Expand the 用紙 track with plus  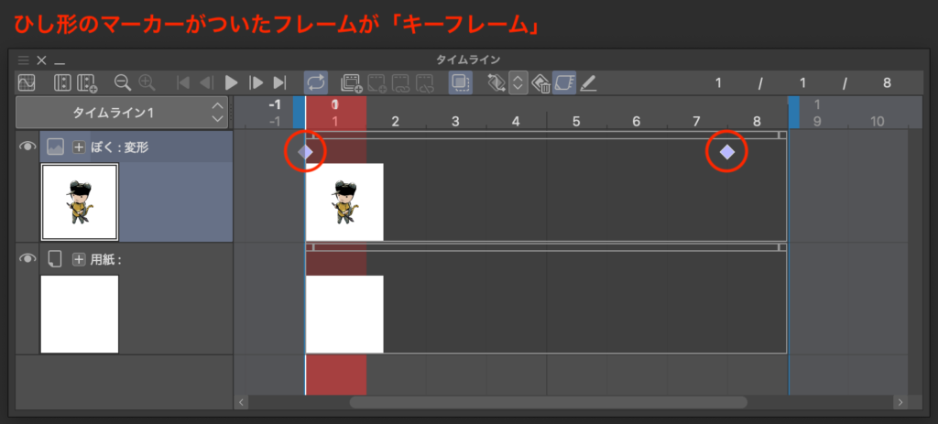pyautogui.click(x=79, y=259)
